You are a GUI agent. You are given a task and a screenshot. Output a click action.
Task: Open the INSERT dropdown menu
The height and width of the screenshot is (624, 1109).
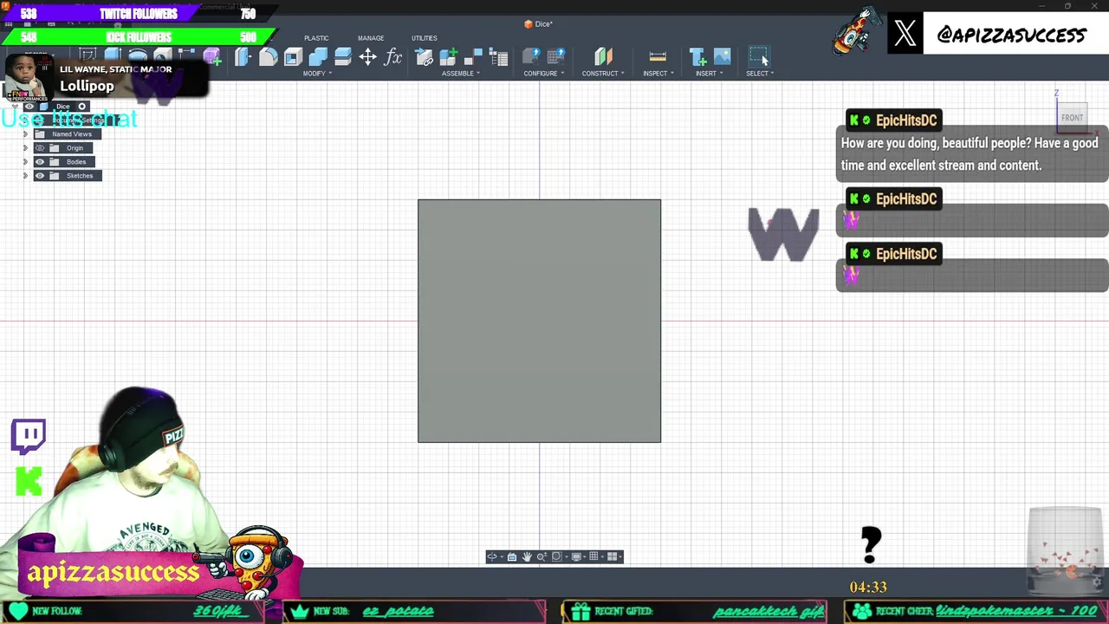709,74
